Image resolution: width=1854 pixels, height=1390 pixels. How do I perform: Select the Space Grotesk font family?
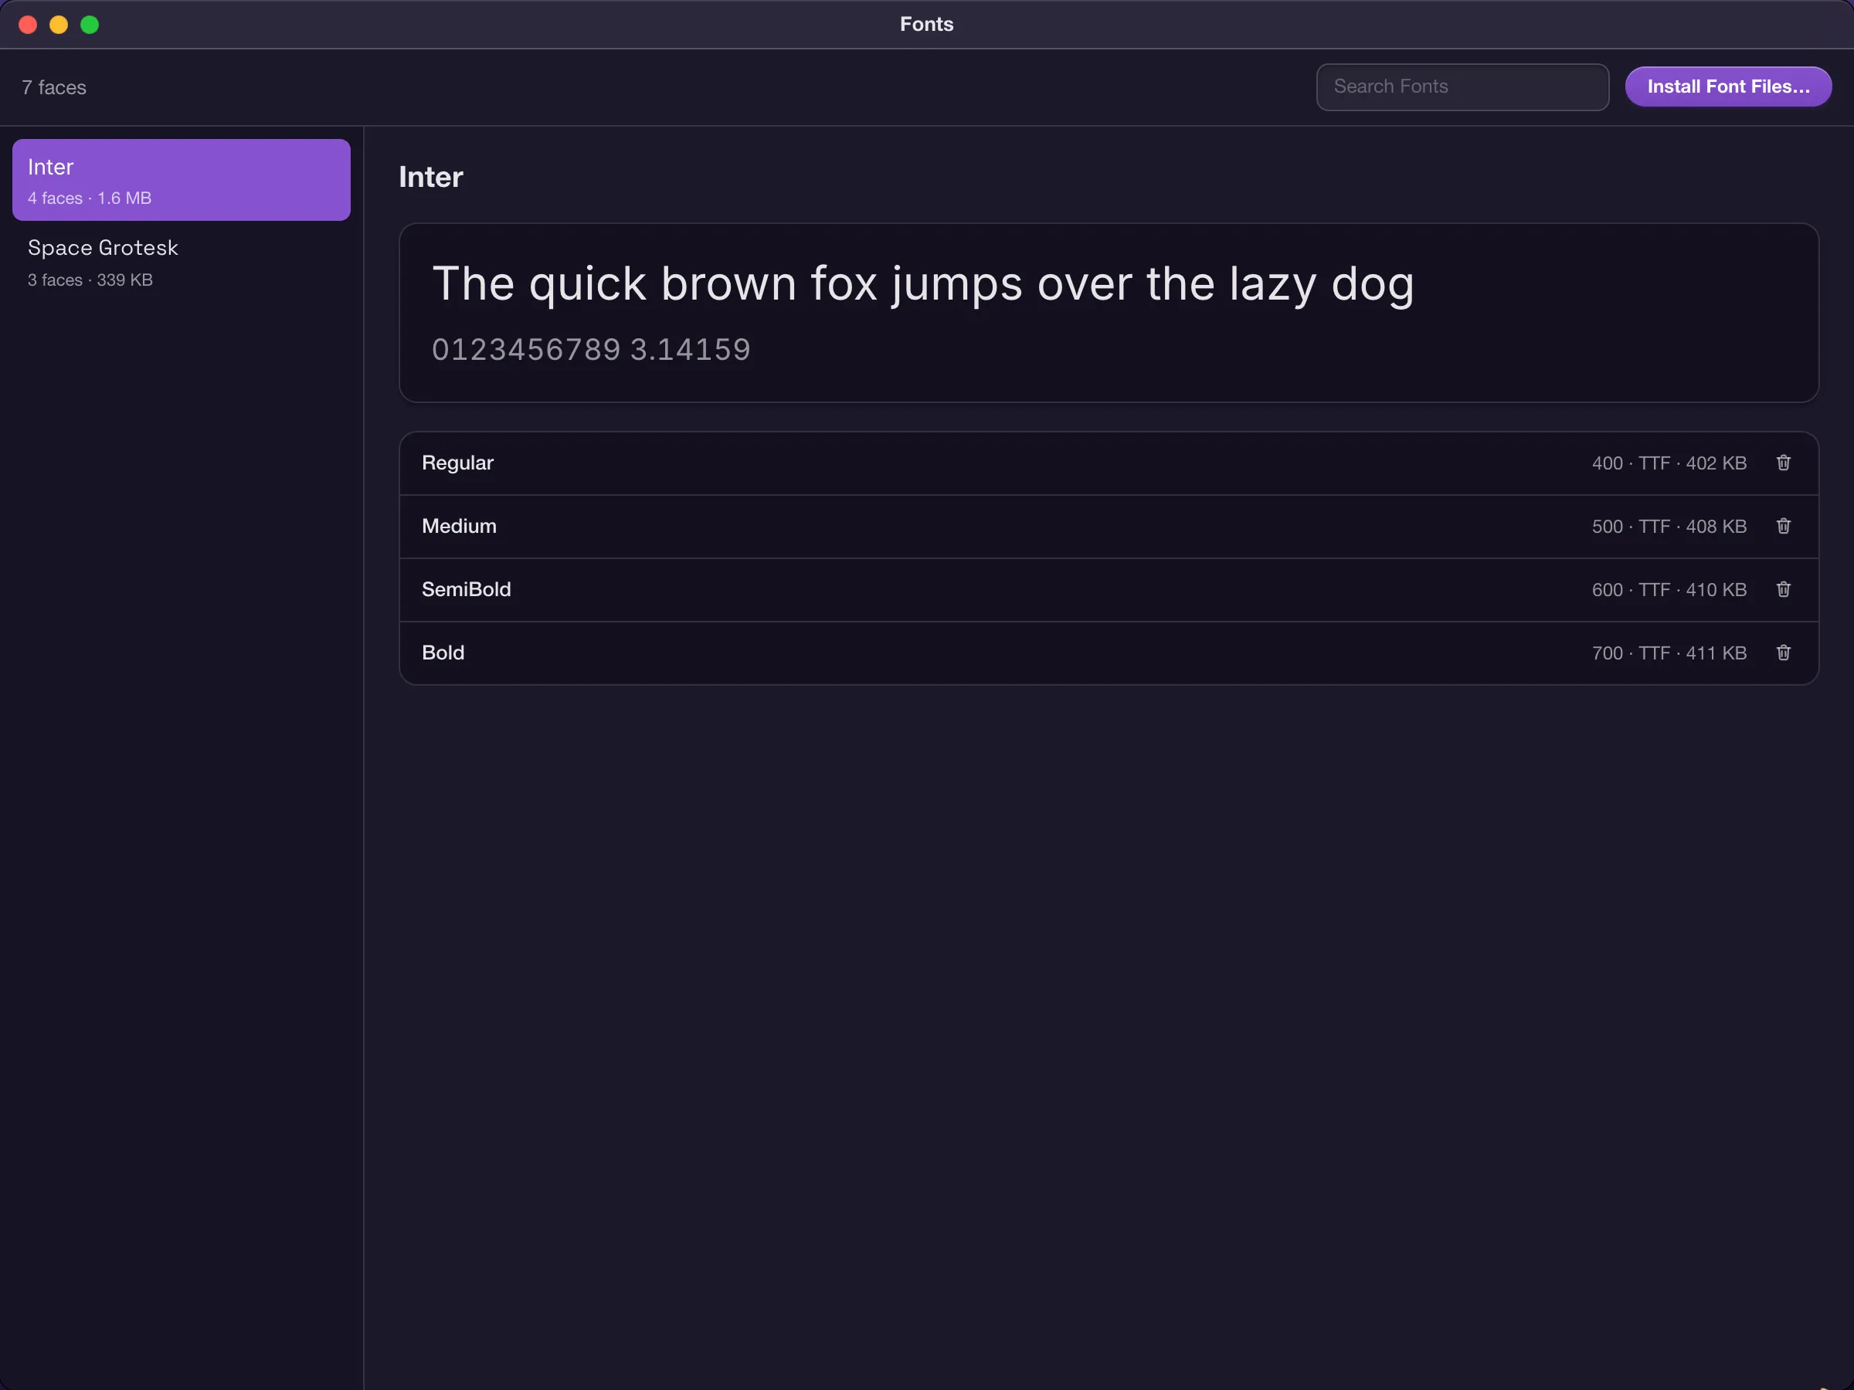point(181,263)
